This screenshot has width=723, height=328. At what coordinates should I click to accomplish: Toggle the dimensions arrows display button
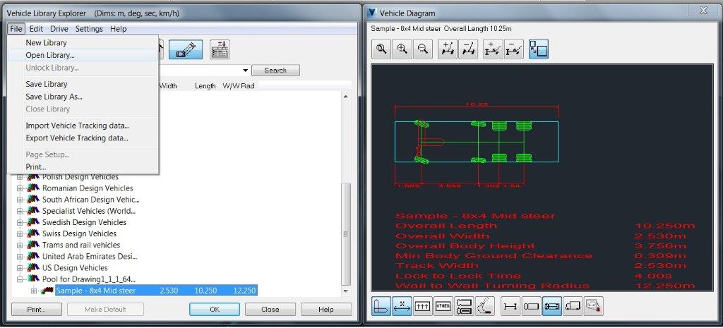[x=402, y=306]
